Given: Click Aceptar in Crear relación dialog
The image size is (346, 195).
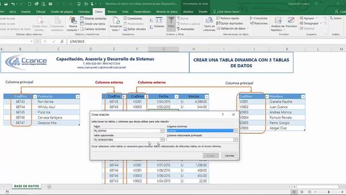Looking at the screenshot, I should tap(211, 155).
